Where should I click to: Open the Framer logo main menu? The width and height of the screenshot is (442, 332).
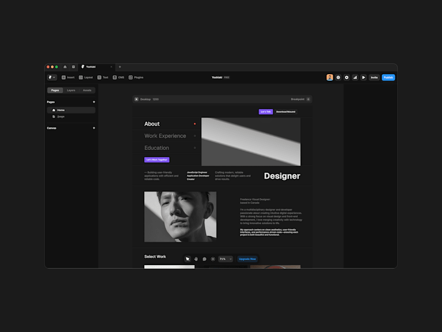tap(52, 77)
